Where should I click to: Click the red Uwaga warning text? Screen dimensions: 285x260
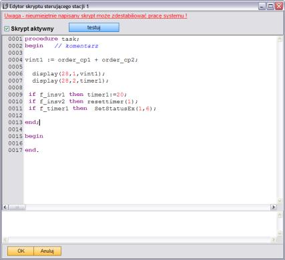click(x=95, y=16)
